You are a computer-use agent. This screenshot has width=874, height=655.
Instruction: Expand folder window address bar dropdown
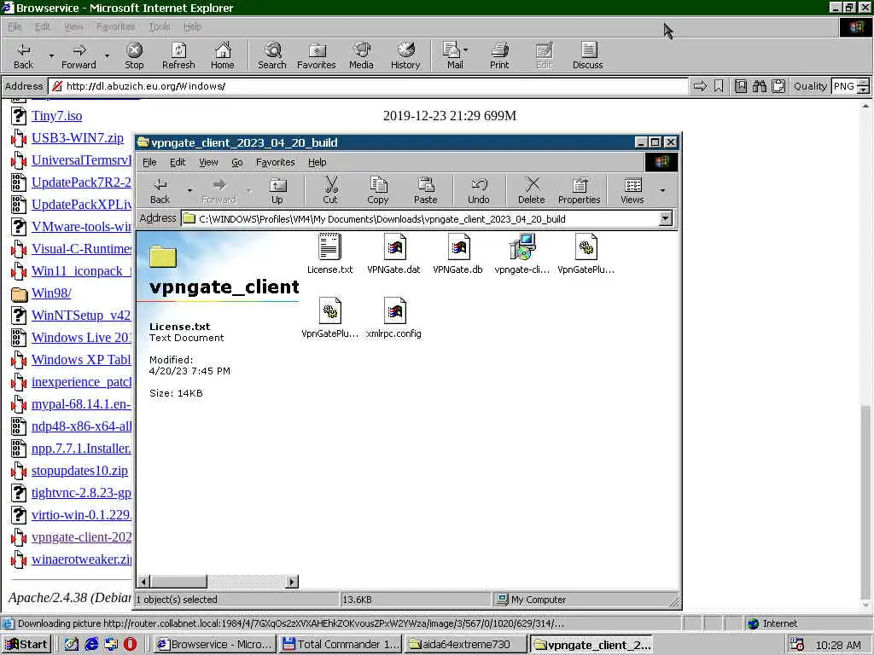tap(666, 218)
